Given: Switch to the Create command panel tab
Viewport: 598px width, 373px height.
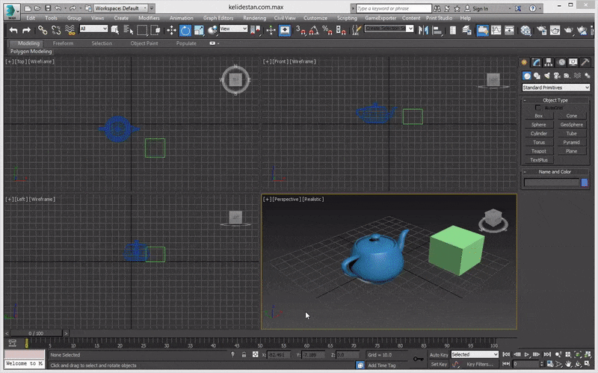Looking at the screenshot, I should click(x=524, y=62).
